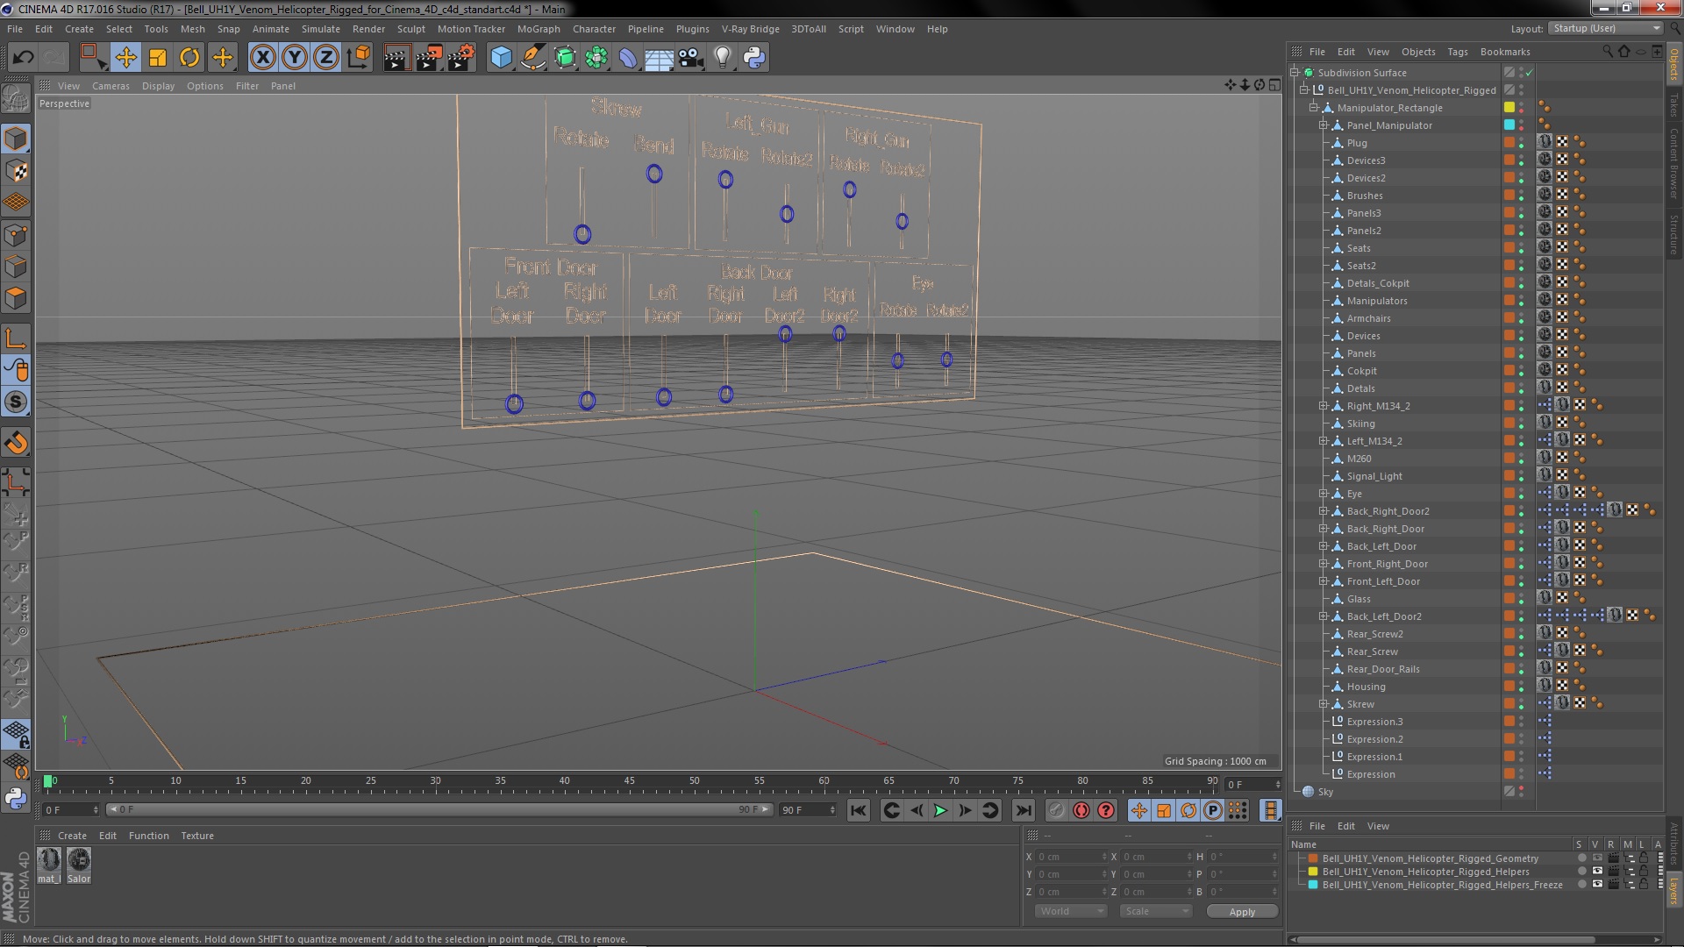This screenshot has height=947, width=1684.
Task: Go to start of animation
Action: coord(859,811)
